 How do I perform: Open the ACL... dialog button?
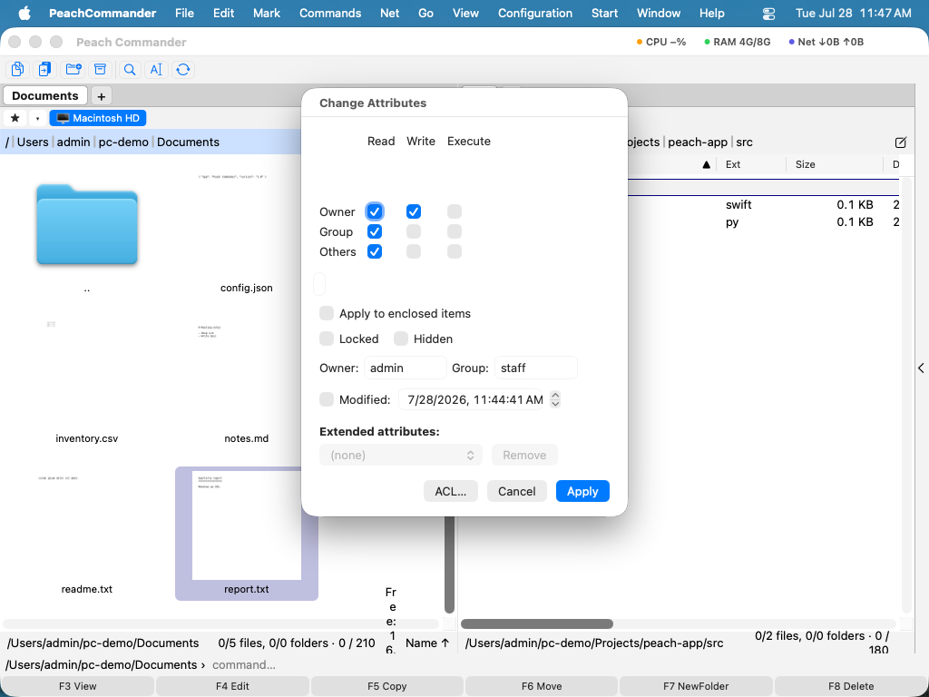(451, 491)
